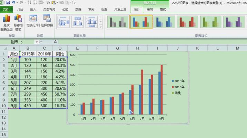
Task: Choose the first chart layout thumbnail
Action: click(63, 22)
